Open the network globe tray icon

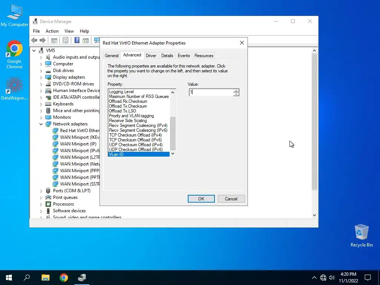(323, 278)
